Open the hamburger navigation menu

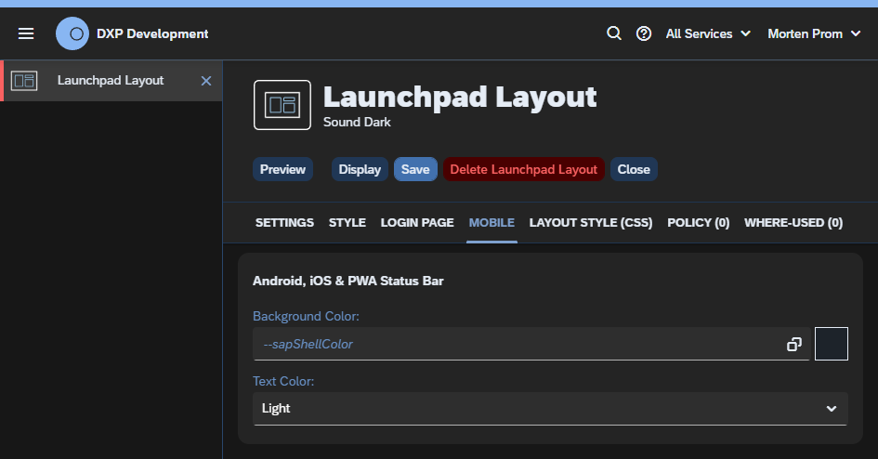tap(26, 33)
